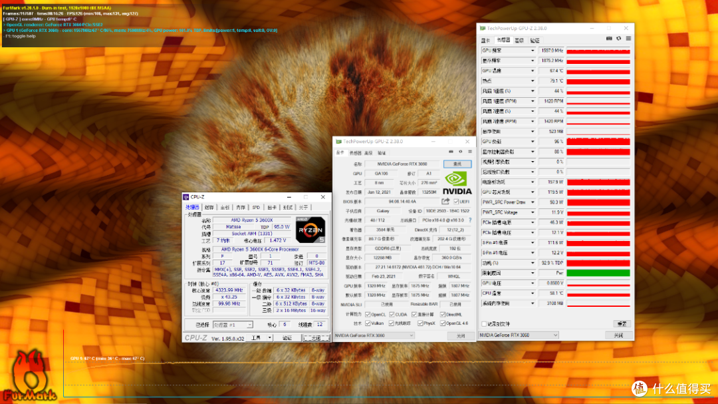Click the tools button in CPU-Z
Viewport: 718px width, 404px height.
(x=256, y=338)
